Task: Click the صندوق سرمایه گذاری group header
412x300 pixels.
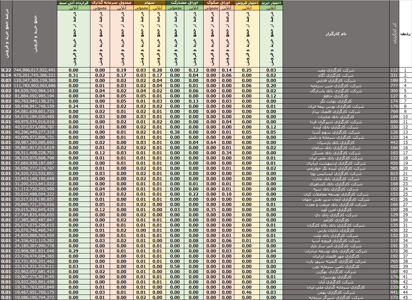Action: click(112, 3)
